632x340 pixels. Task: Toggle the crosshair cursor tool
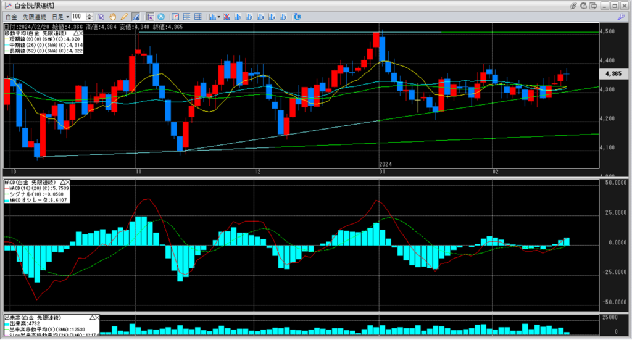(150, 17)
